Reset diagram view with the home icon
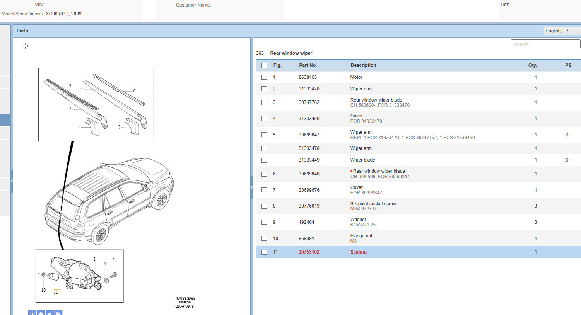The image size is (581, 315). [58, 313]
